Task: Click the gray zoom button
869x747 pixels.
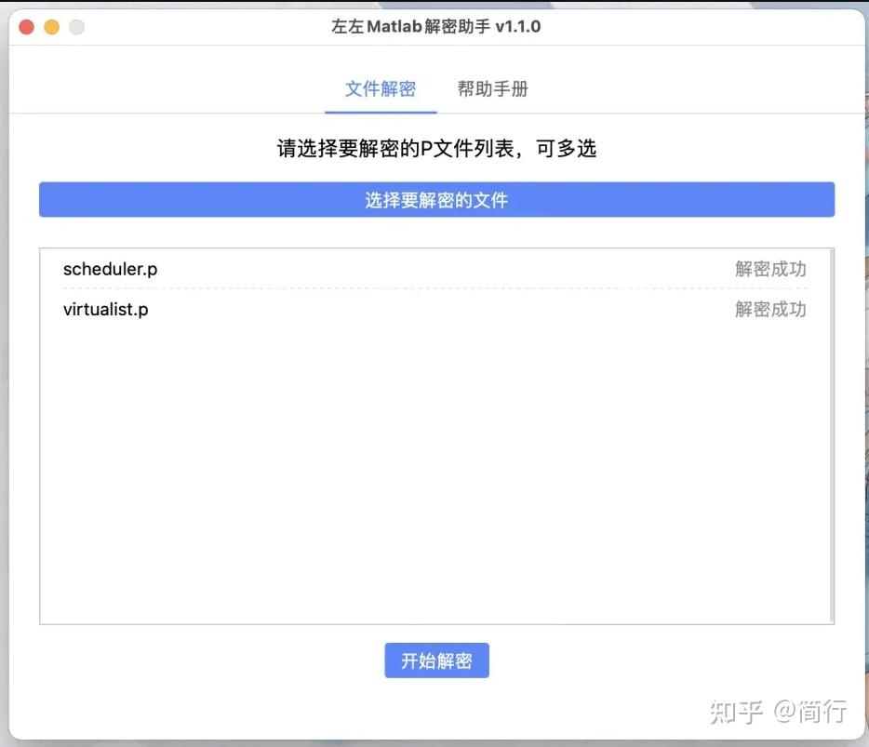Action: (75, 27)
